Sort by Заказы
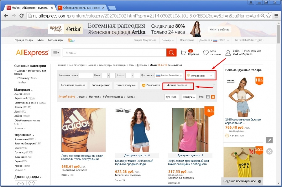 82,97
